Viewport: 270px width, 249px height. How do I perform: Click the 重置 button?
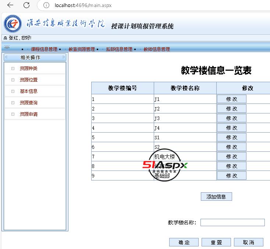click(x=217, y=242)
